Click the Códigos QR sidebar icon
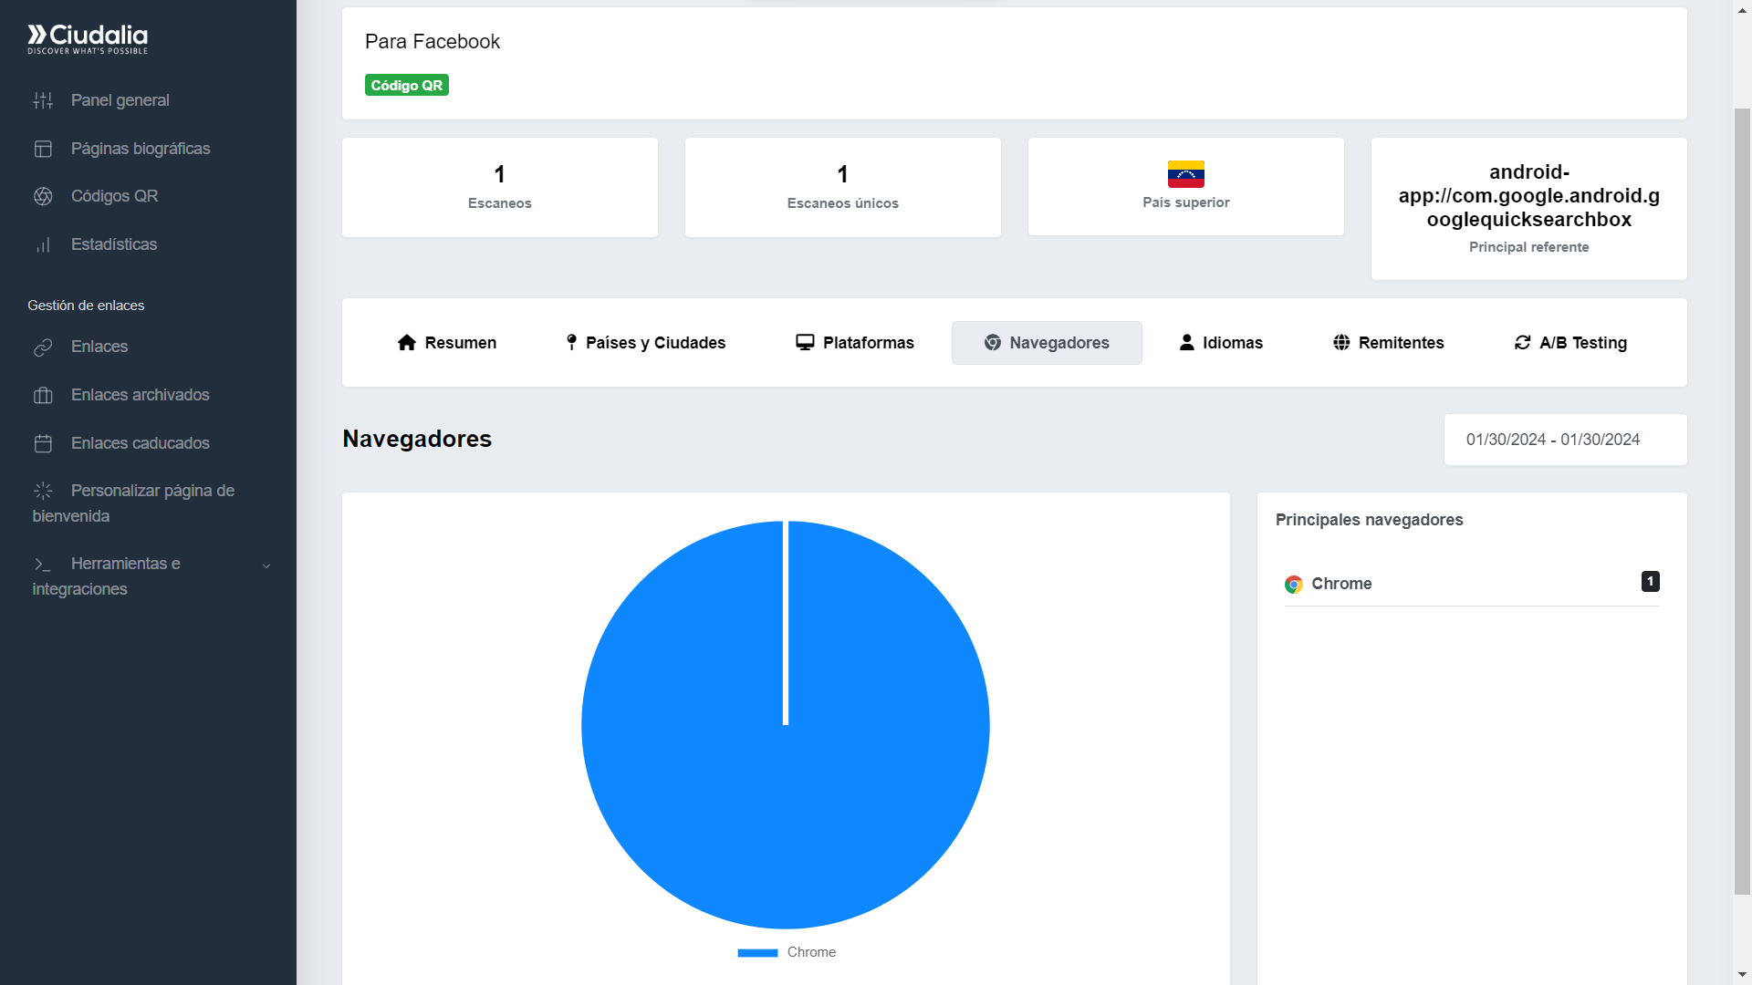This screenshot has height=985, width=1752. tap(43, 196)
